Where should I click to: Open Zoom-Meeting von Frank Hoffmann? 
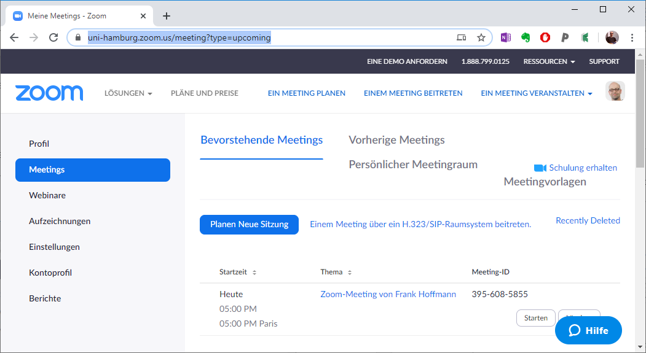coord(388,295)
